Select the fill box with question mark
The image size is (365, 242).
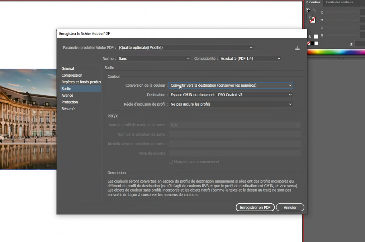(x=310, y=17)
